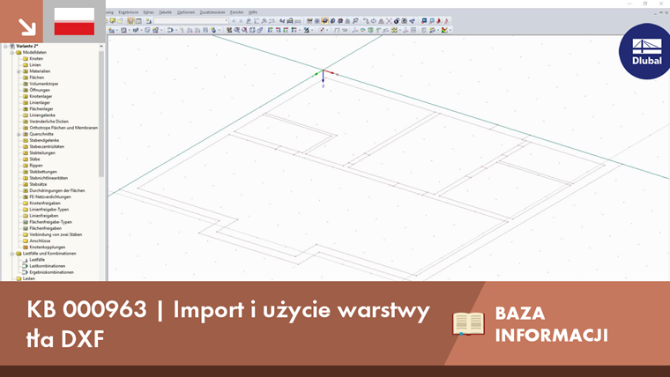This screenshot has height=377, width=670.
Task: Toggle the highlighted blue display icon in toolbar
Action: pyautogui.click(x=324, y=21)
